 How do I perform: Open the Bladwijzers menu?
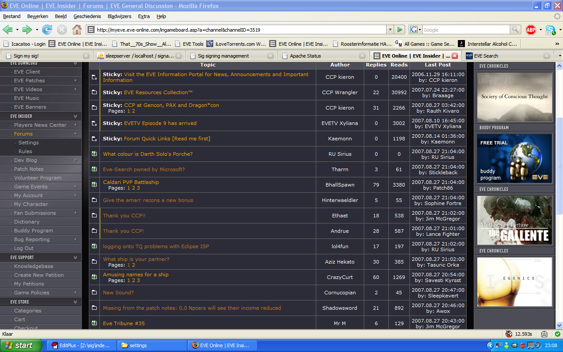tap(120, 16)
